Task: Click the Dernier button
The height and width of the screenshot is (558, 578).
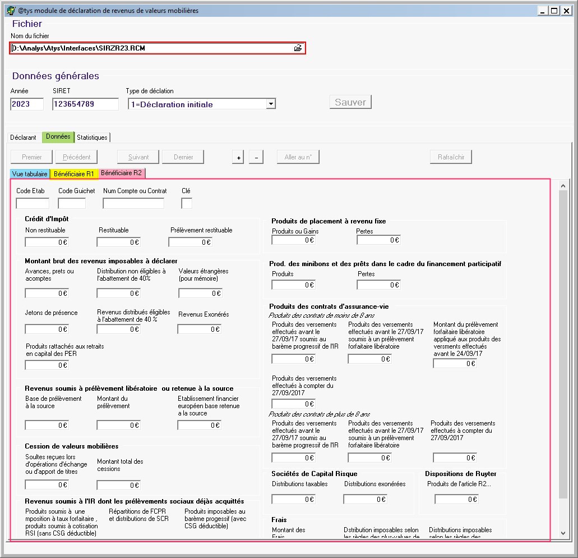Action: click(183, 157)
